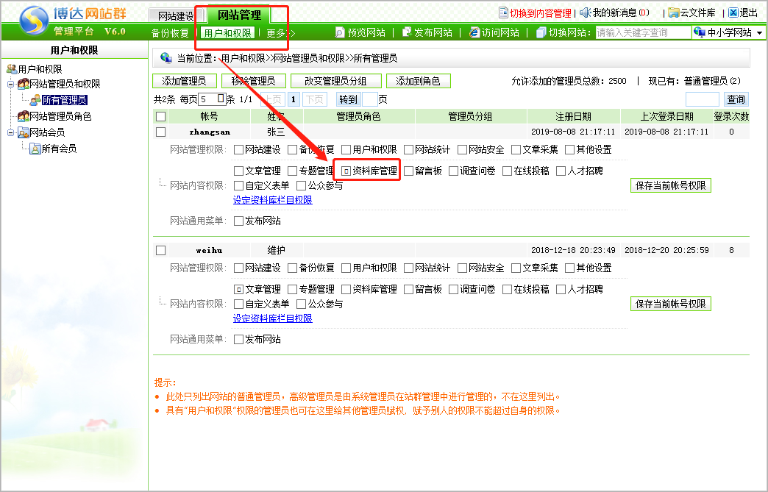Image resolution: width=768 pixels, height=492 pixels.
Task: Select 网站管理员角色 in the tree
Action: point(60,116)
